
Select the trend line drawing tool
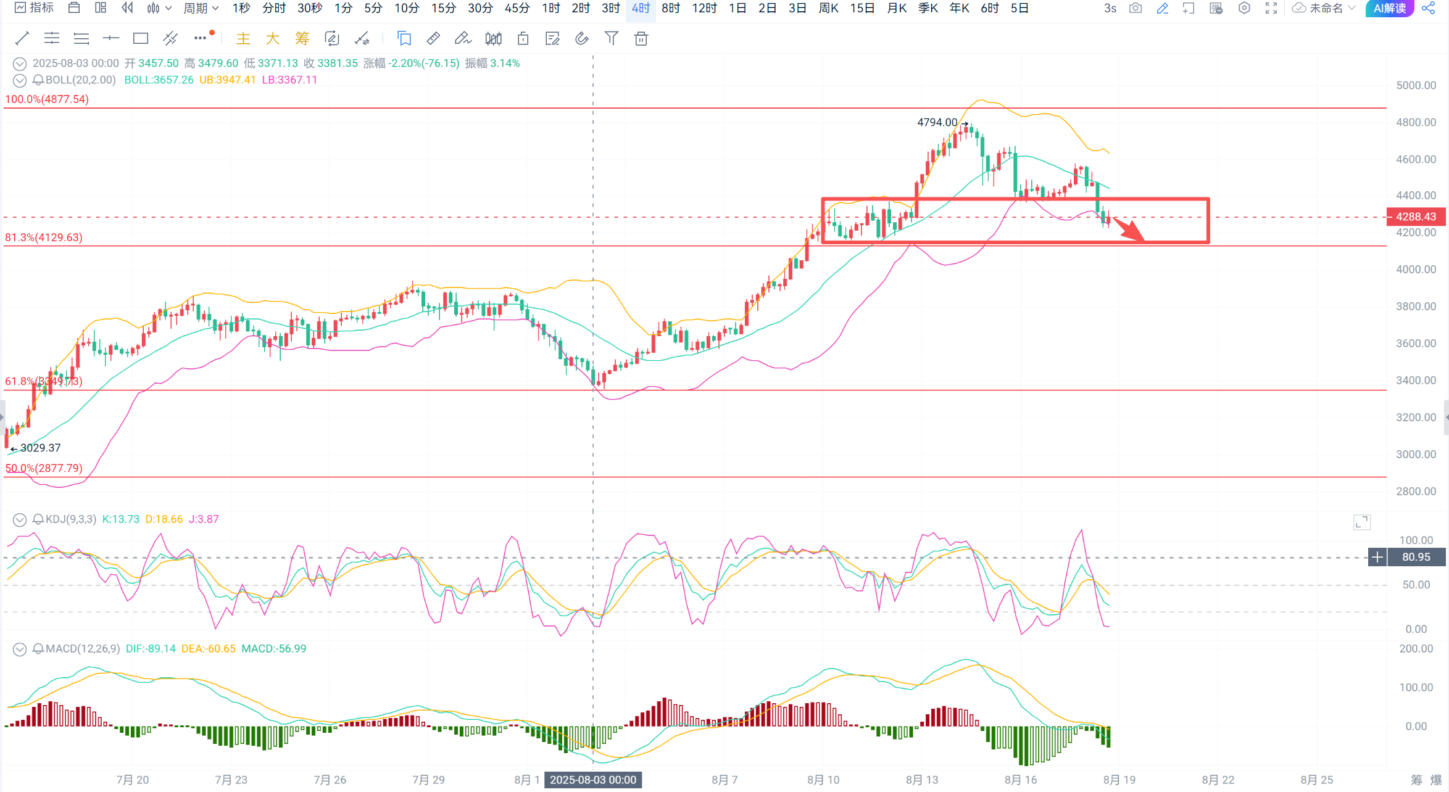[22, 39]
